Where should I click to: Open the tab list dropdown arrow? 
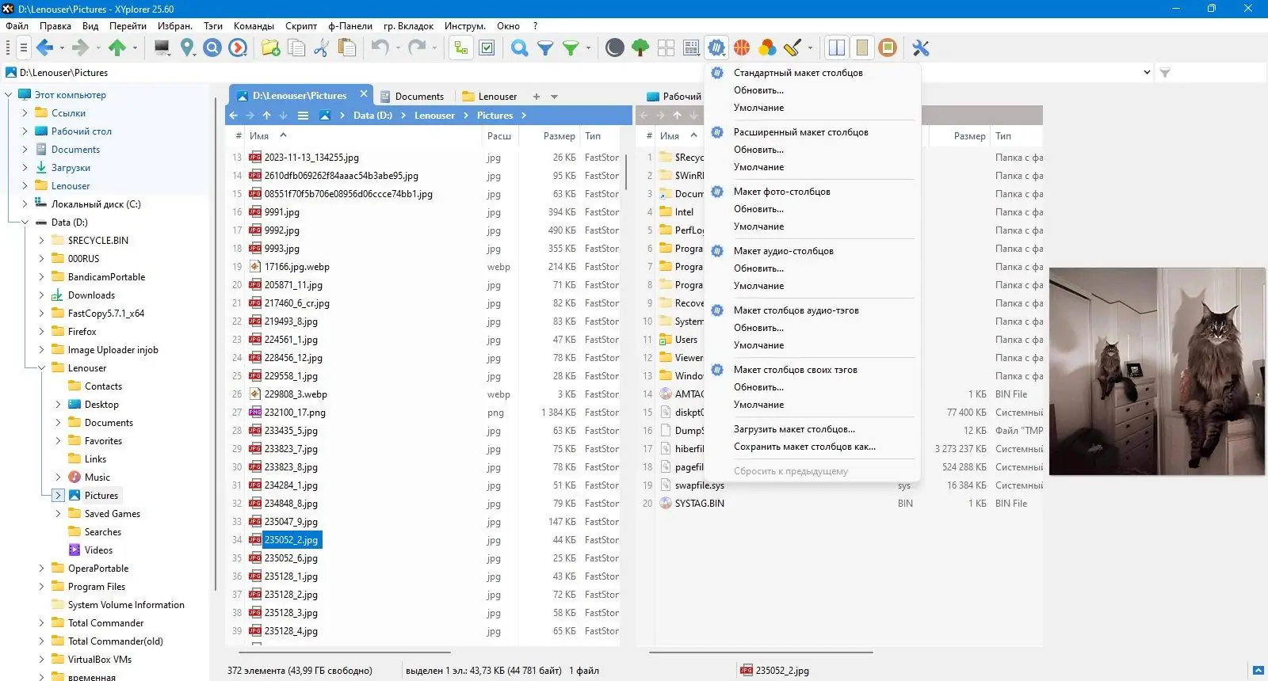point(555,97)
